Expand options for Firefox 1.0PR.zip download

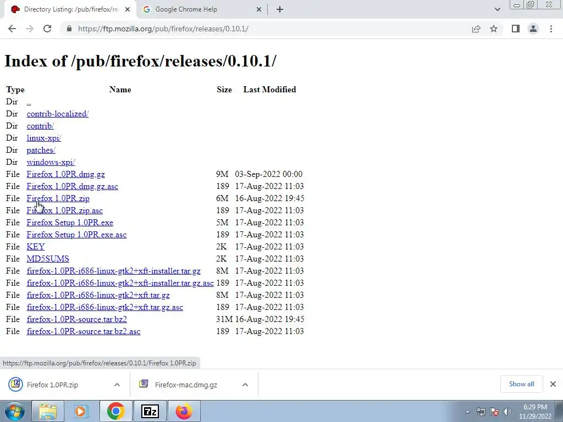[117, 385]
